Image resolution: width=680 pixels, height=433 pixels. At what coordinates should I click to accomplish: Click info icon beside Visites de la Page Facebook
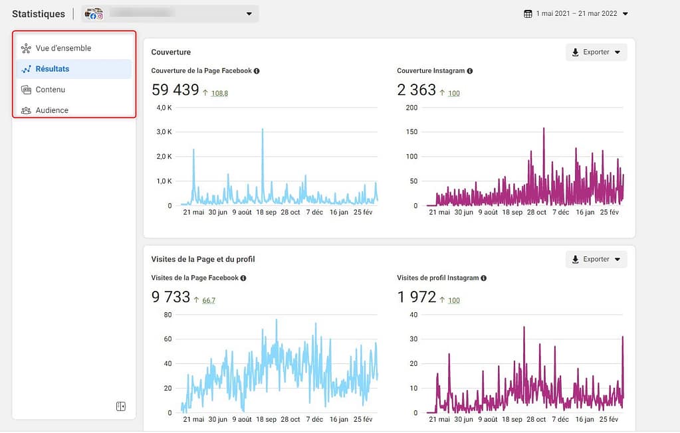244,278
